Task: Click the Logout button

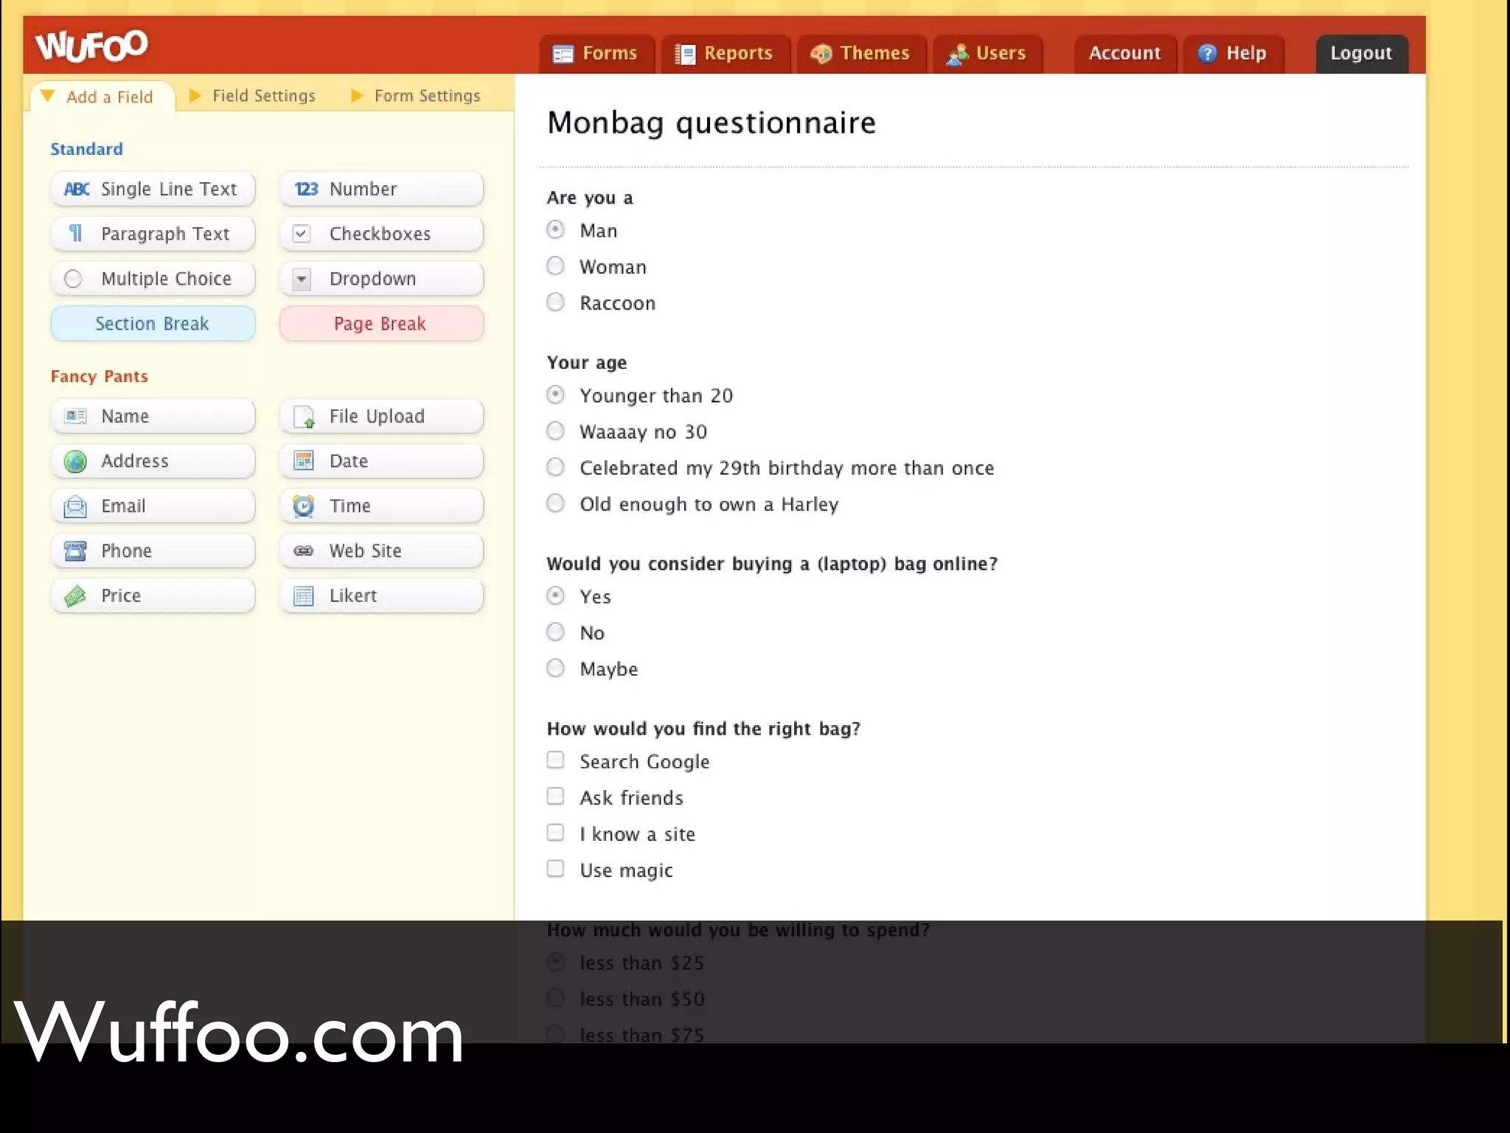Action: pyautogui.click(x=1362, y=54)
